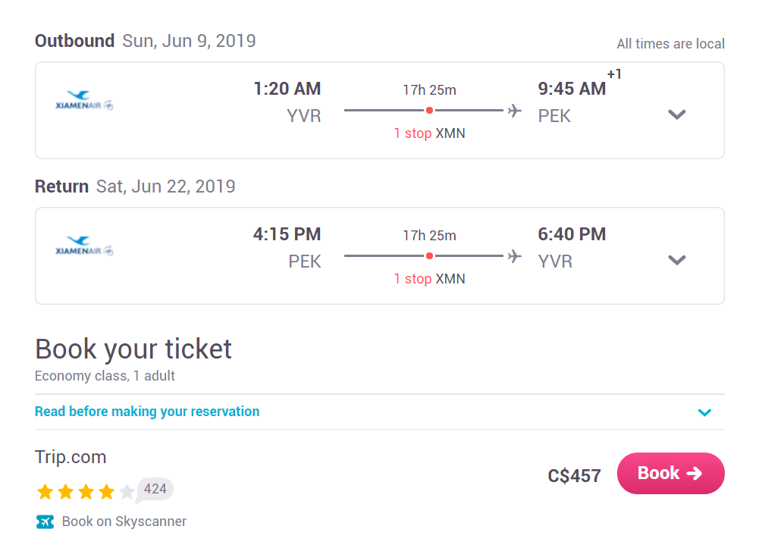
Task: Click the Skyscanner plane ticket icon
Action: tap(45, 522)
